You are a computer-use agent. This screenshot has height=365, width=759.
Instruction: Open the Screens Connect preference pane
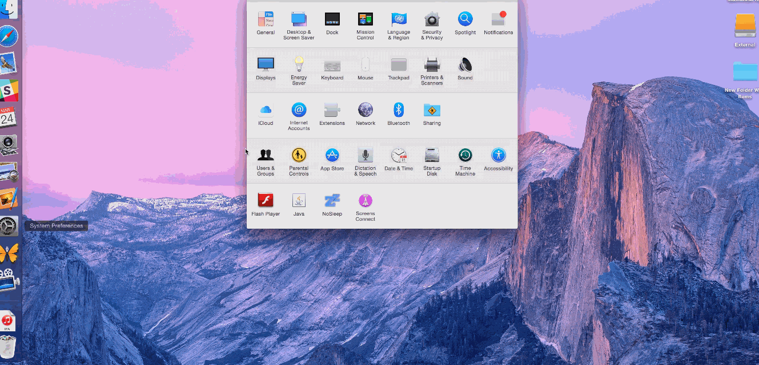pos(366,207)
